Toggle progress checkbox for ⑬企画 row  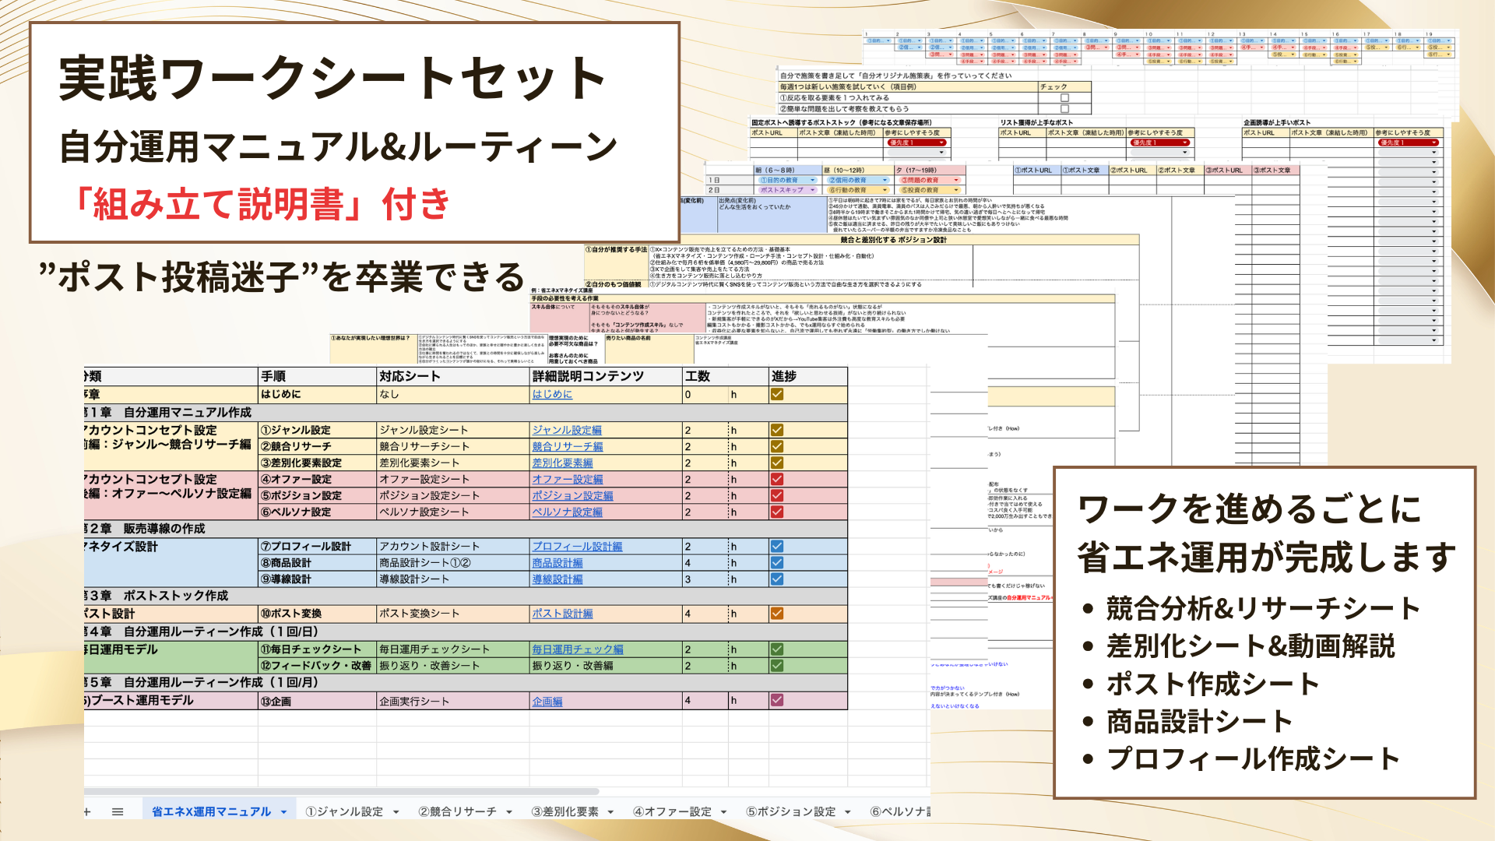click(x=777, y=700)
